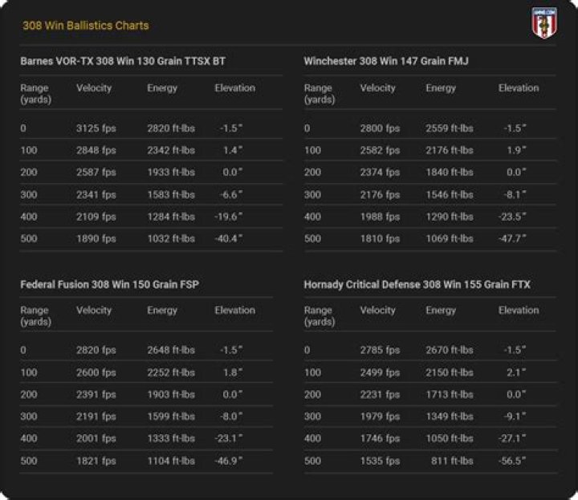Click the '1903 ft-lbs' energy cell

171,395
